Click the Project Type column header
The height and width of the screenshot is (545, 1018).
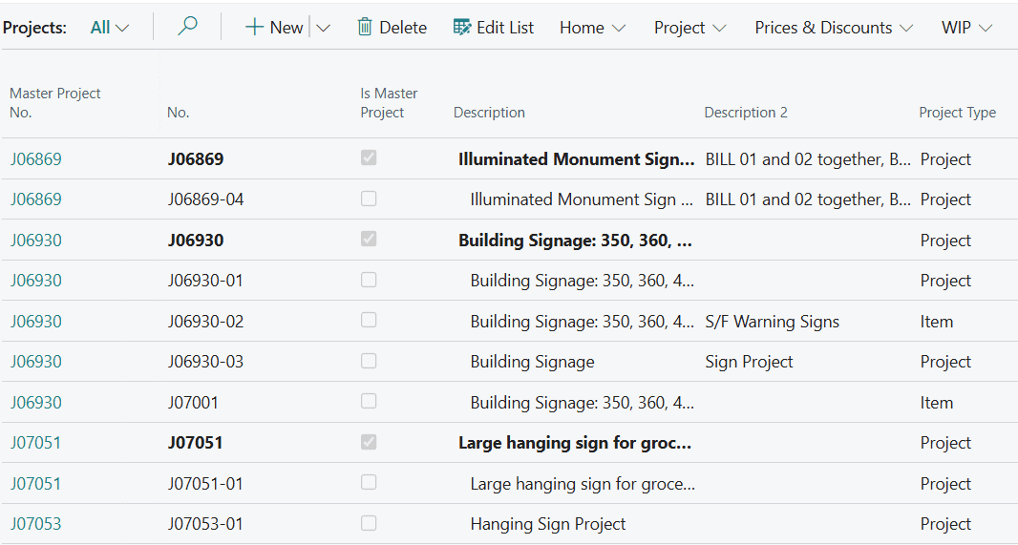click(x=957, y=113)
